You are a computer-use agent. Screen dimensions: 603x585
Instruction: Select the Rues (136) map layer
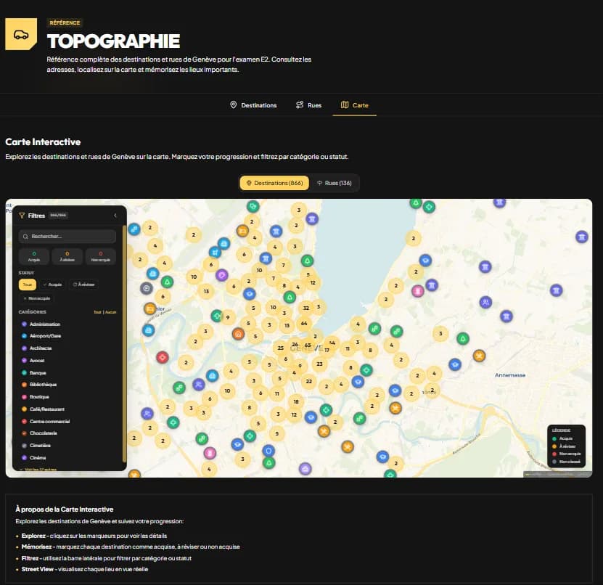pos(335,183)
